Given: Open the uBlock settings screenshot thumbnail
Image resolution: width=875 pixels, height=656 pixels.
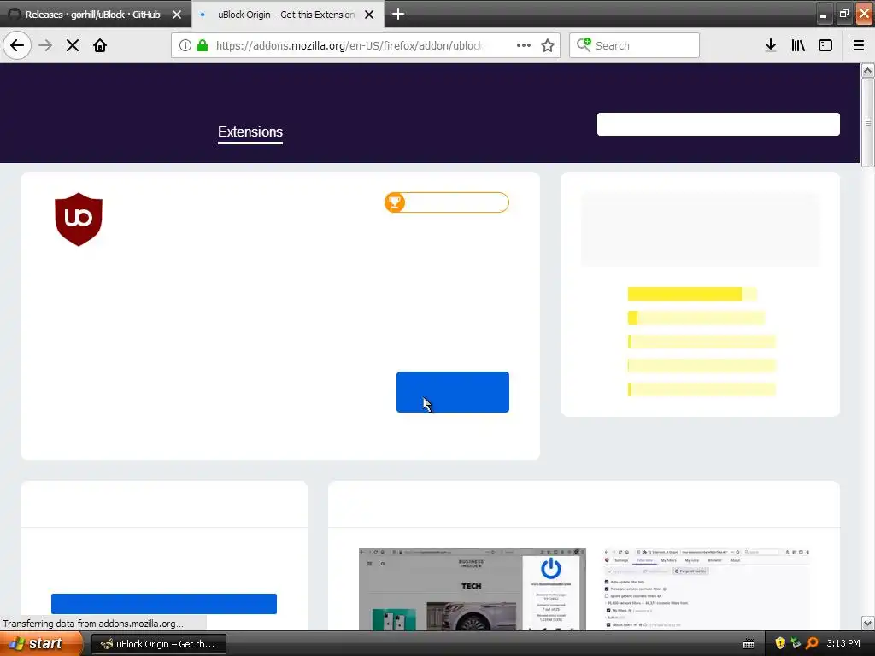Looking at the screenshot, I should coord(706,589).
